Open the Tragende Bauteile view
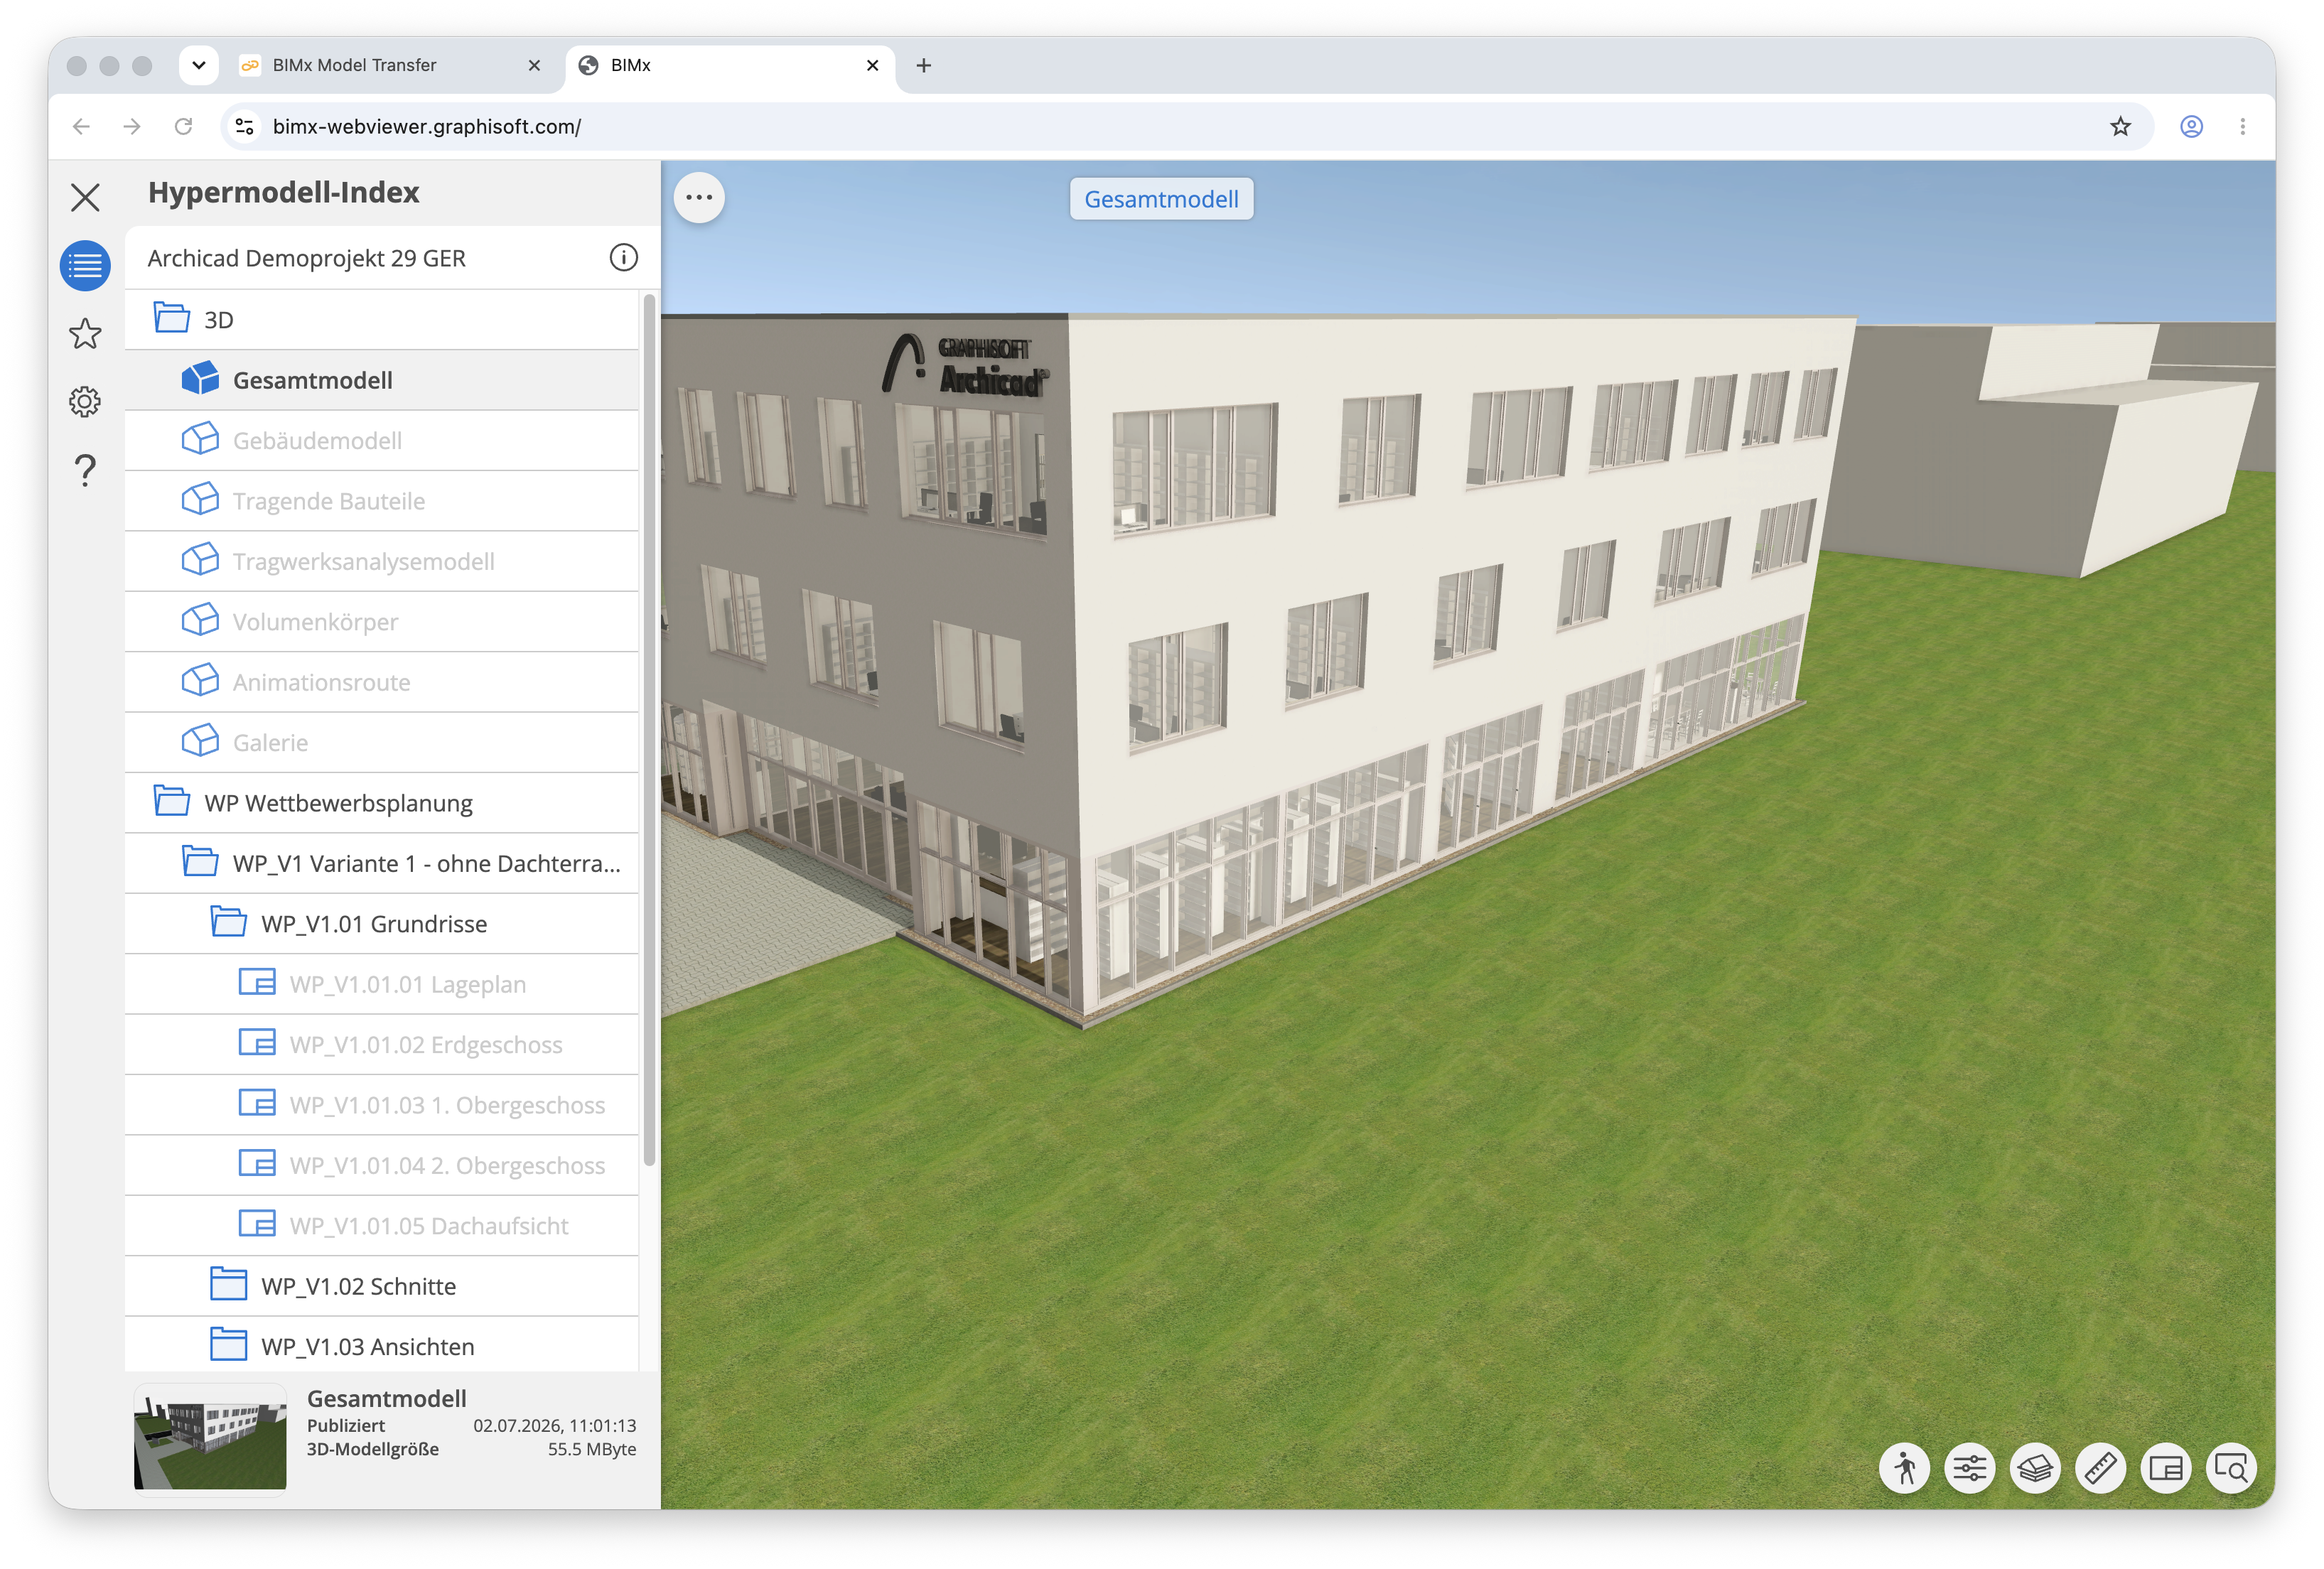This screenshot has height=1569, width=2324. pyautogui.click(x=381, y=501)
